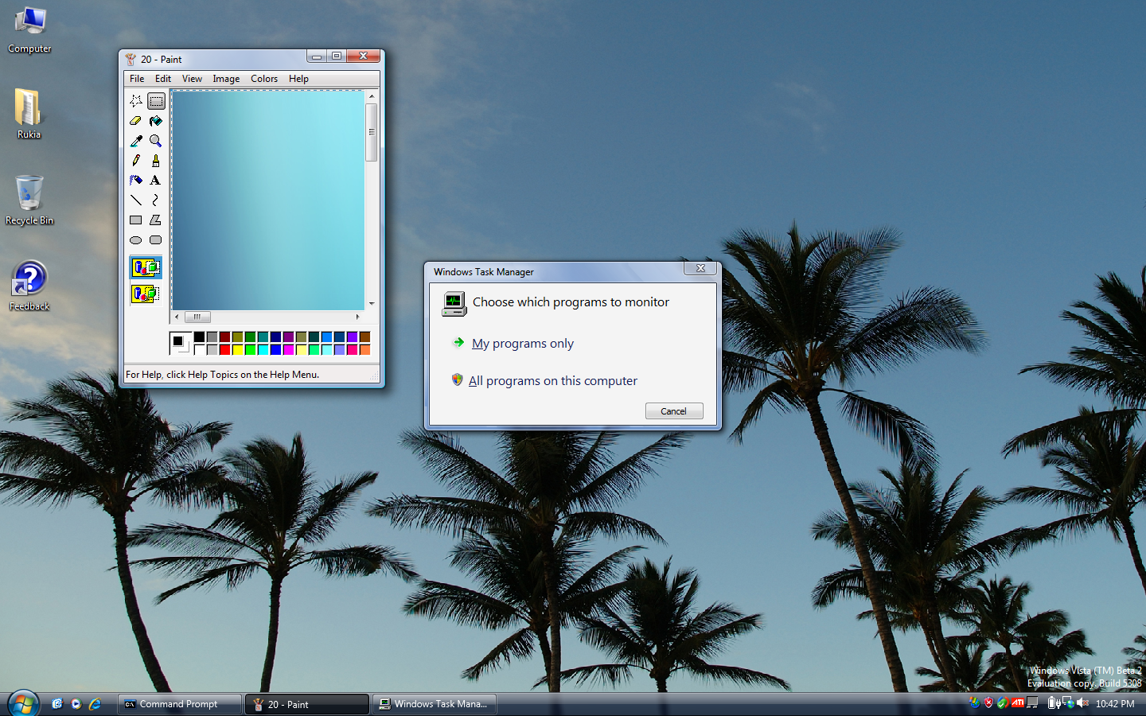
Task: Select the Magnifier tool
Action: coord(156,141)
